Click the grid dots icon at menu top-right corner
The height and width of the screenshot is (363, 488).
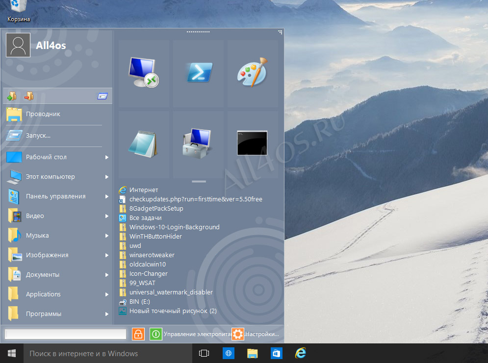(x=280, y=32)
